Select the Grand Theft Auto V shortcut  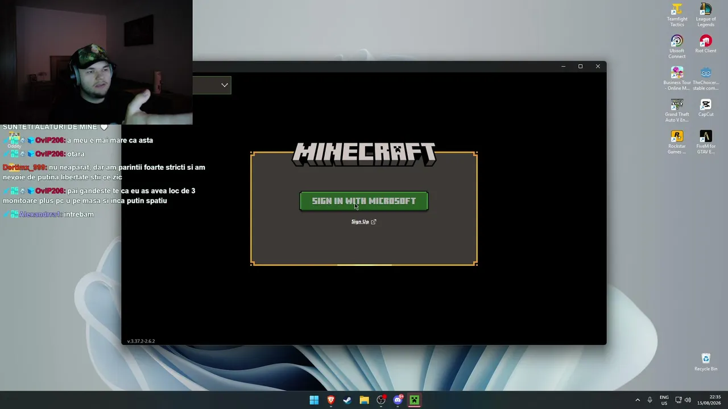[x=677, y=111]
